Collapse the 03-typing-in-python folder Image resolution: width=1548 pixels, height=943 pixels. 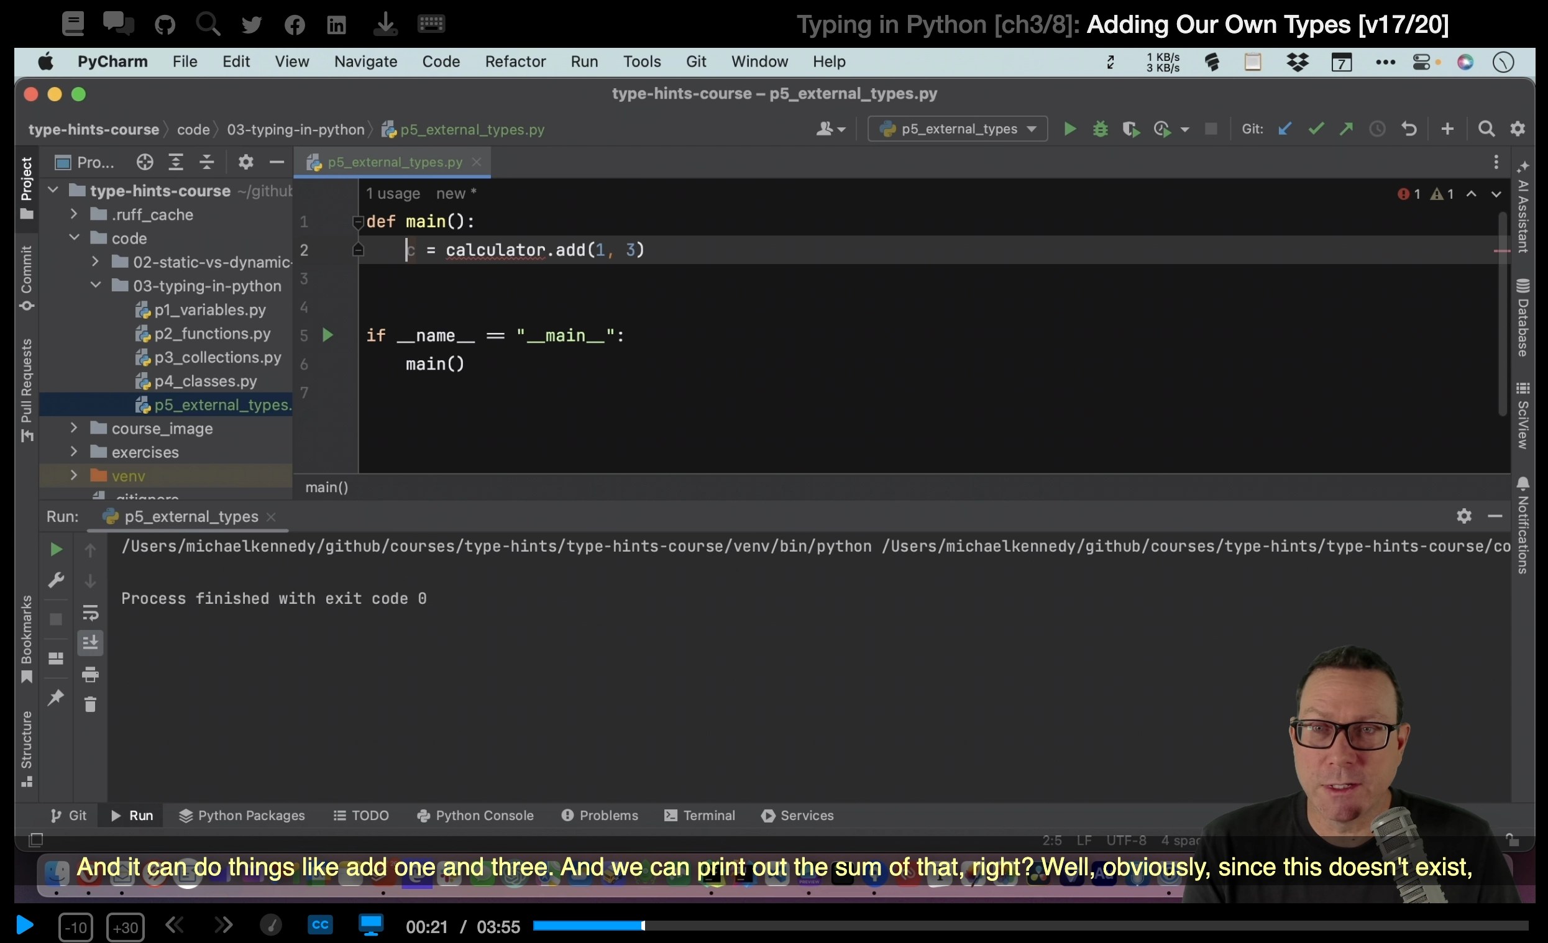(x=96, y=286)
